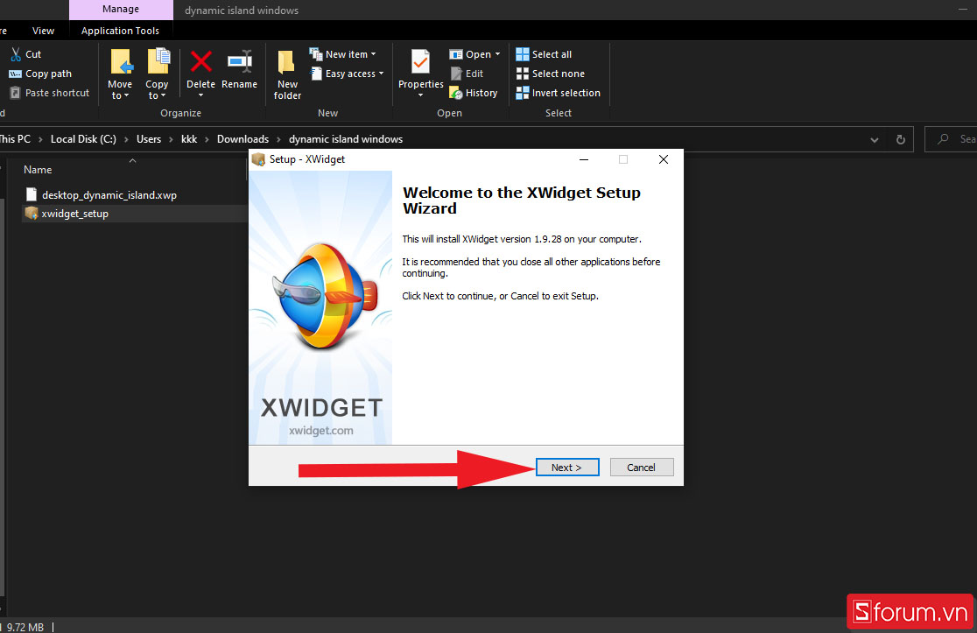This screenshot has width=977, height=633.
Task: Click the blank file icon of desktop_dynamic_island.xwp
Action: (32, 194)
